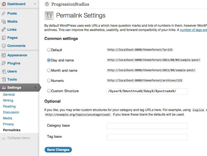This screenshot has height=156, width=207.
Task: Click the Comments speech bubble icon
Action: (4, 46)
